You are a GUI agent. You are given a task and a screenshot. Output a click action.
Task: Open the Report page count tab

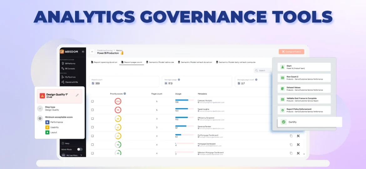pyautogui.click(x=132, y=62)
